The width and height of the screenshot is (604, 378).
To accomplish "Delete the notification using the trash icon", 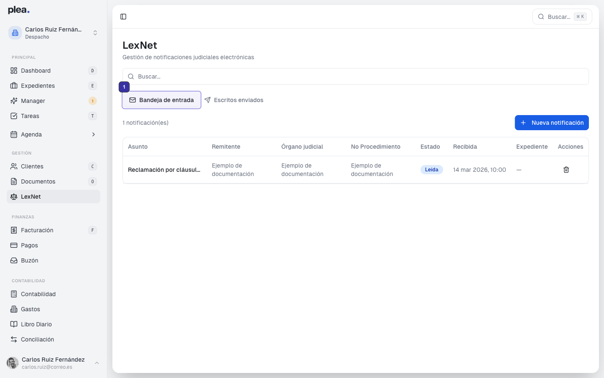I will (x=566, y=170).
